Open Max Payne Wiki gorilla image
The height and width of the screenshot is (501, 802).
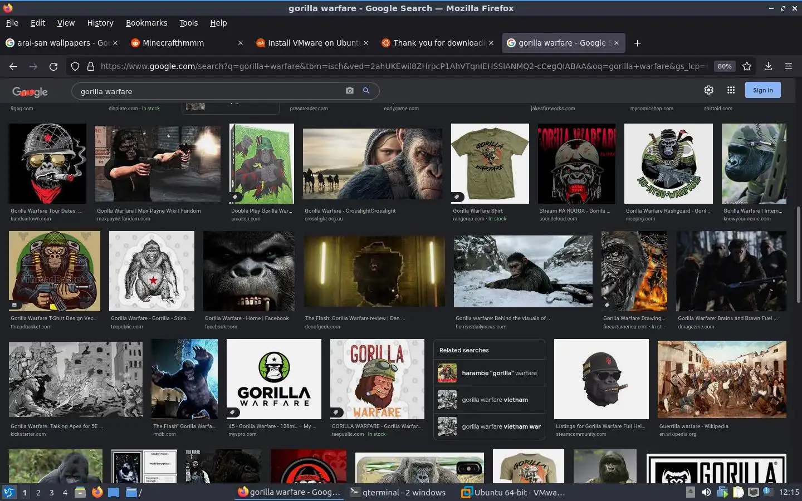[x=158, y=164]
